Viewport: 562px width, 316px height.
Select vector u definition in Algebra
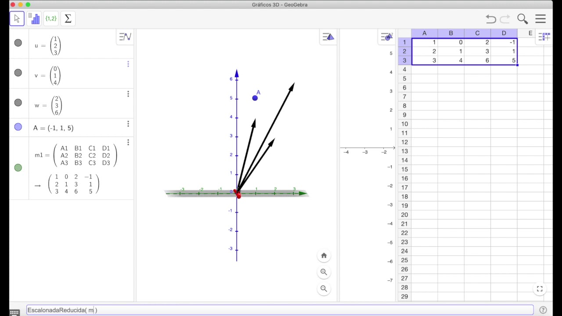click(48, 46)
